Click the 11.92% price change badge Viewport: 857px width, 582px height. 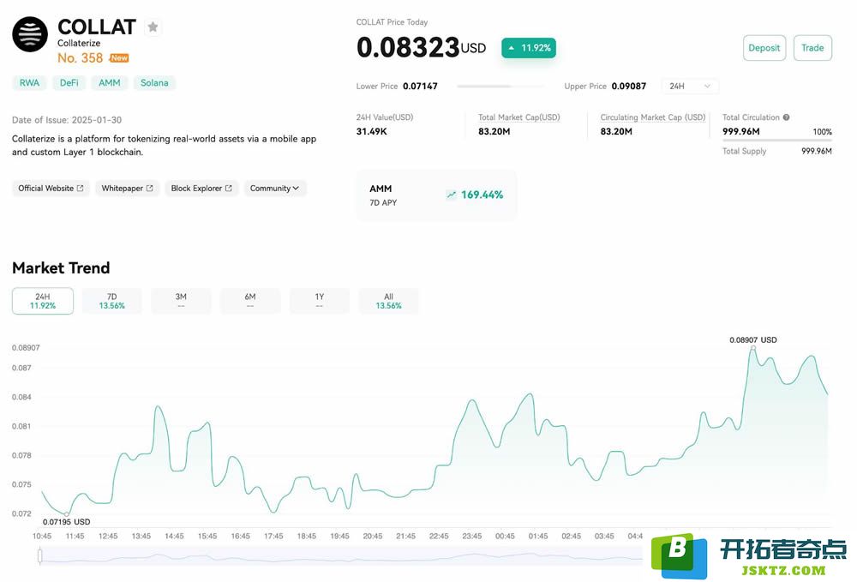click(x=529, y=48)
